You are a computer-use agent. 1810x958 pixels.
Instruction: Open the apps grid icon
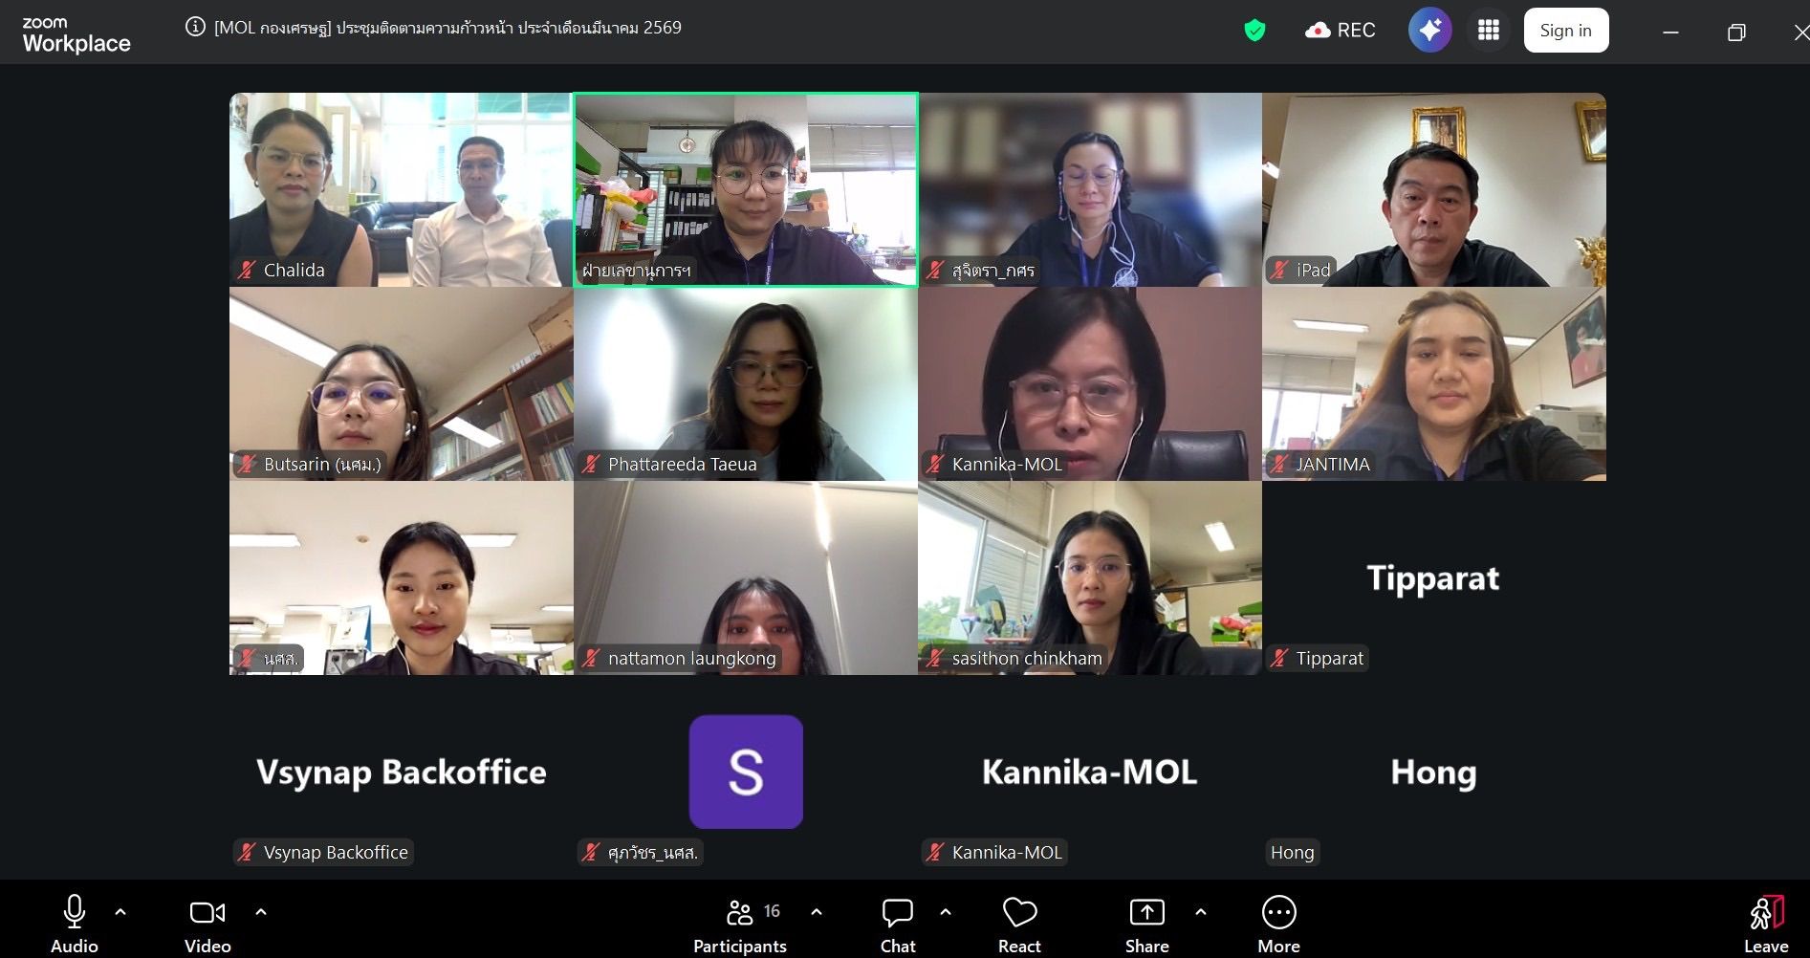[1488, 30]
